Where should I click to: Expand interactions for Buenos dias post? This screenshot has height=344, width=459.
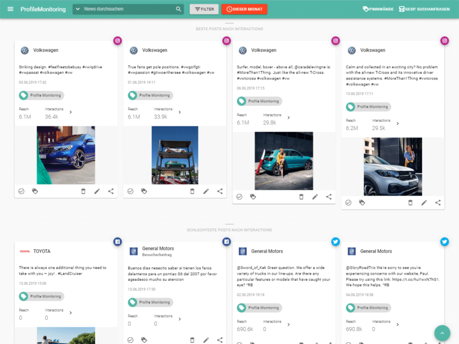pyautogui.click(x=180, y=319)
